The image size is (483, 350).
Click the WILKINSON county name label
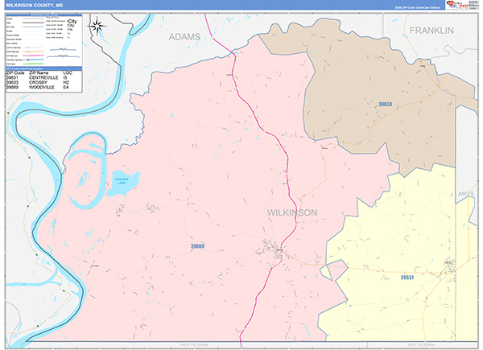pos(292,212)
